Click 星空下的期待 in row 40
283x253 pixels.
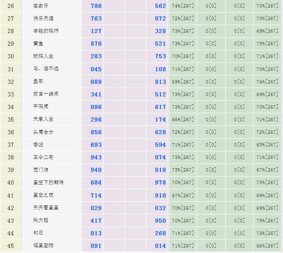[48, 183]
